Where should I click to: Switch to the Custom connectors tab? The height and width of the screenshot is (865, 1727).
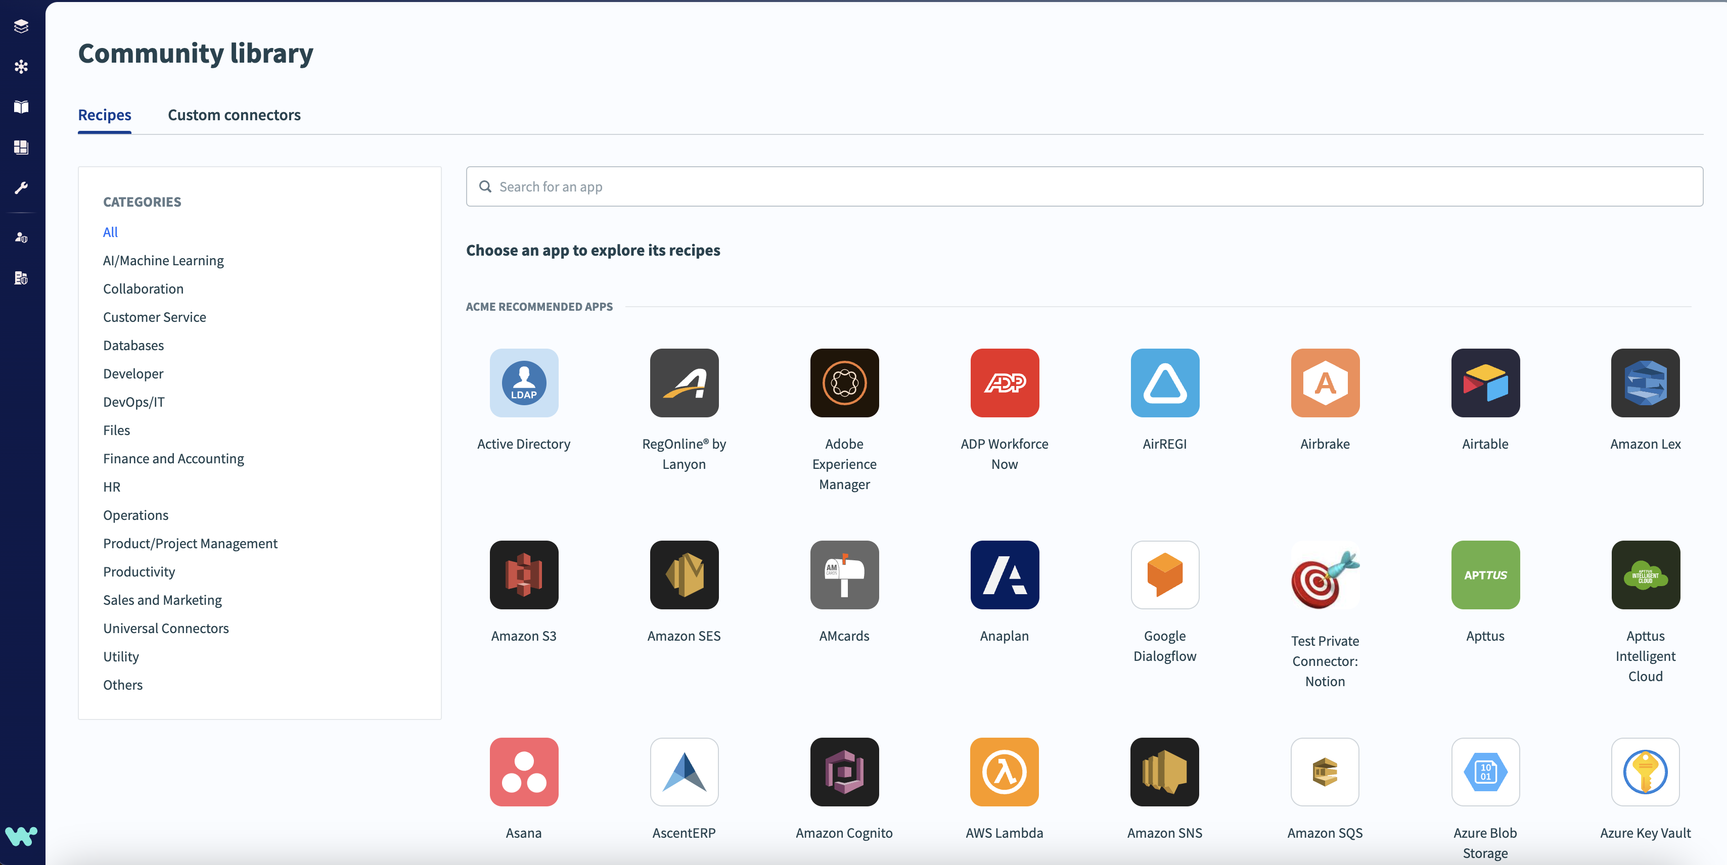[x=234, y=115]
